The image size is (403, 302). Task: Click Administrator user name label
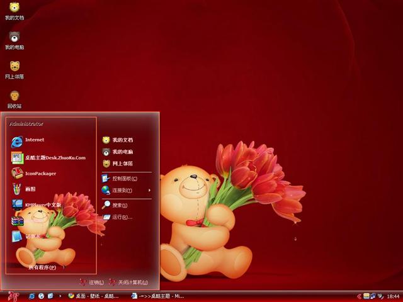tap(26, 124)
